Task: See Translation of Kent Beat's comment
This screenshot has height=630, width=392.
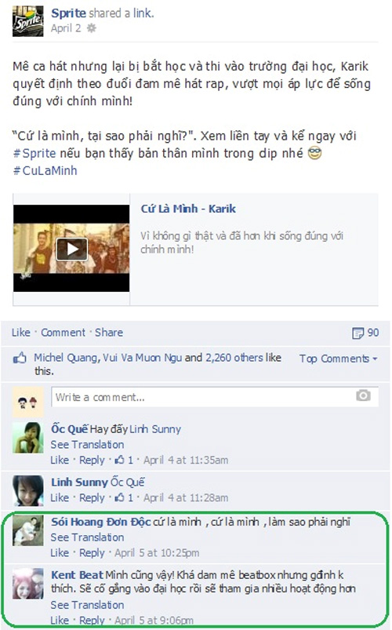Action: [87, 605]
